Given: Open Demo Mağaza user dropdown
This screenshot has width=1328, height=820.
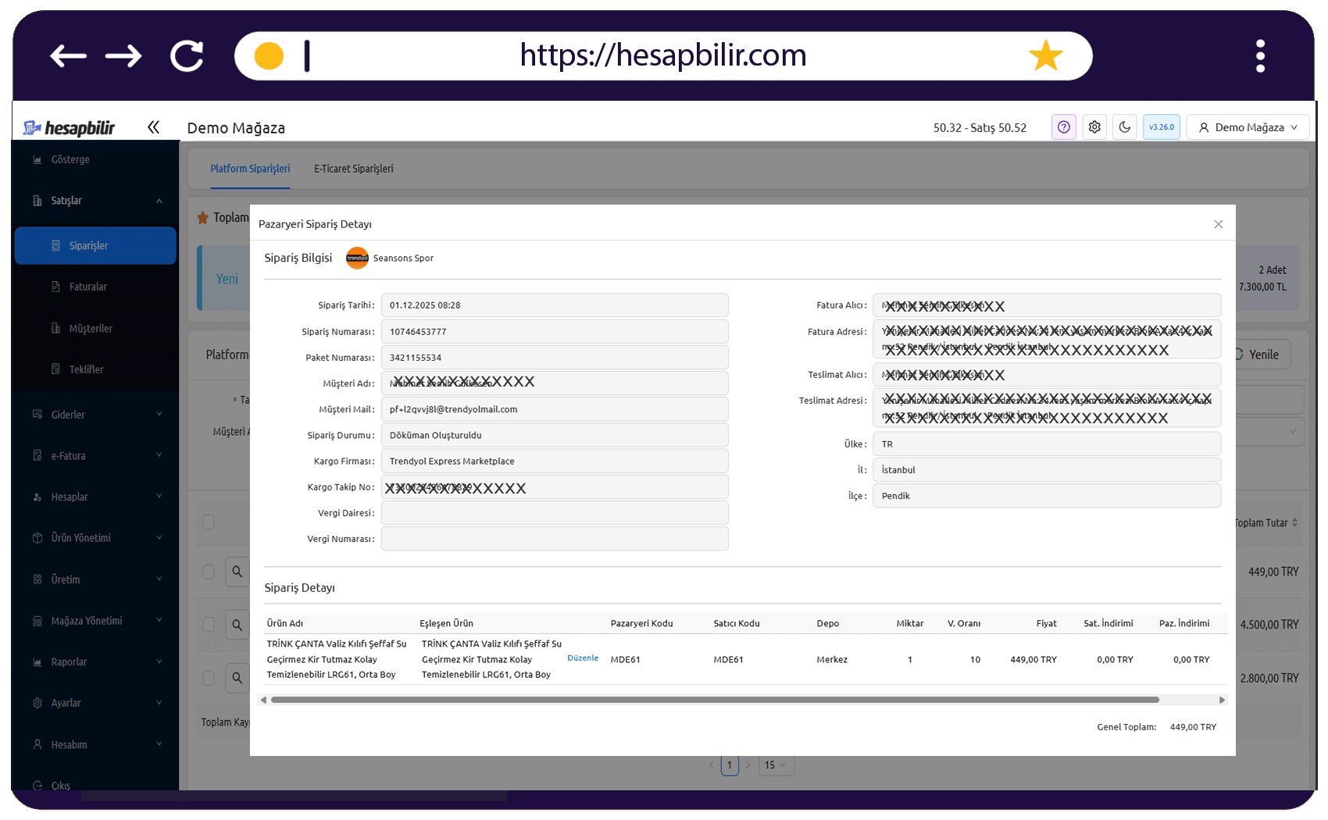Looking at the screenshot, I should click(1248, 127).
